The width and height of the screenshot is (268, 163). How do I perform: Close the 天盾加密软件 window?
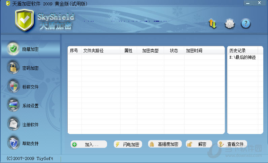coord(259,3)
